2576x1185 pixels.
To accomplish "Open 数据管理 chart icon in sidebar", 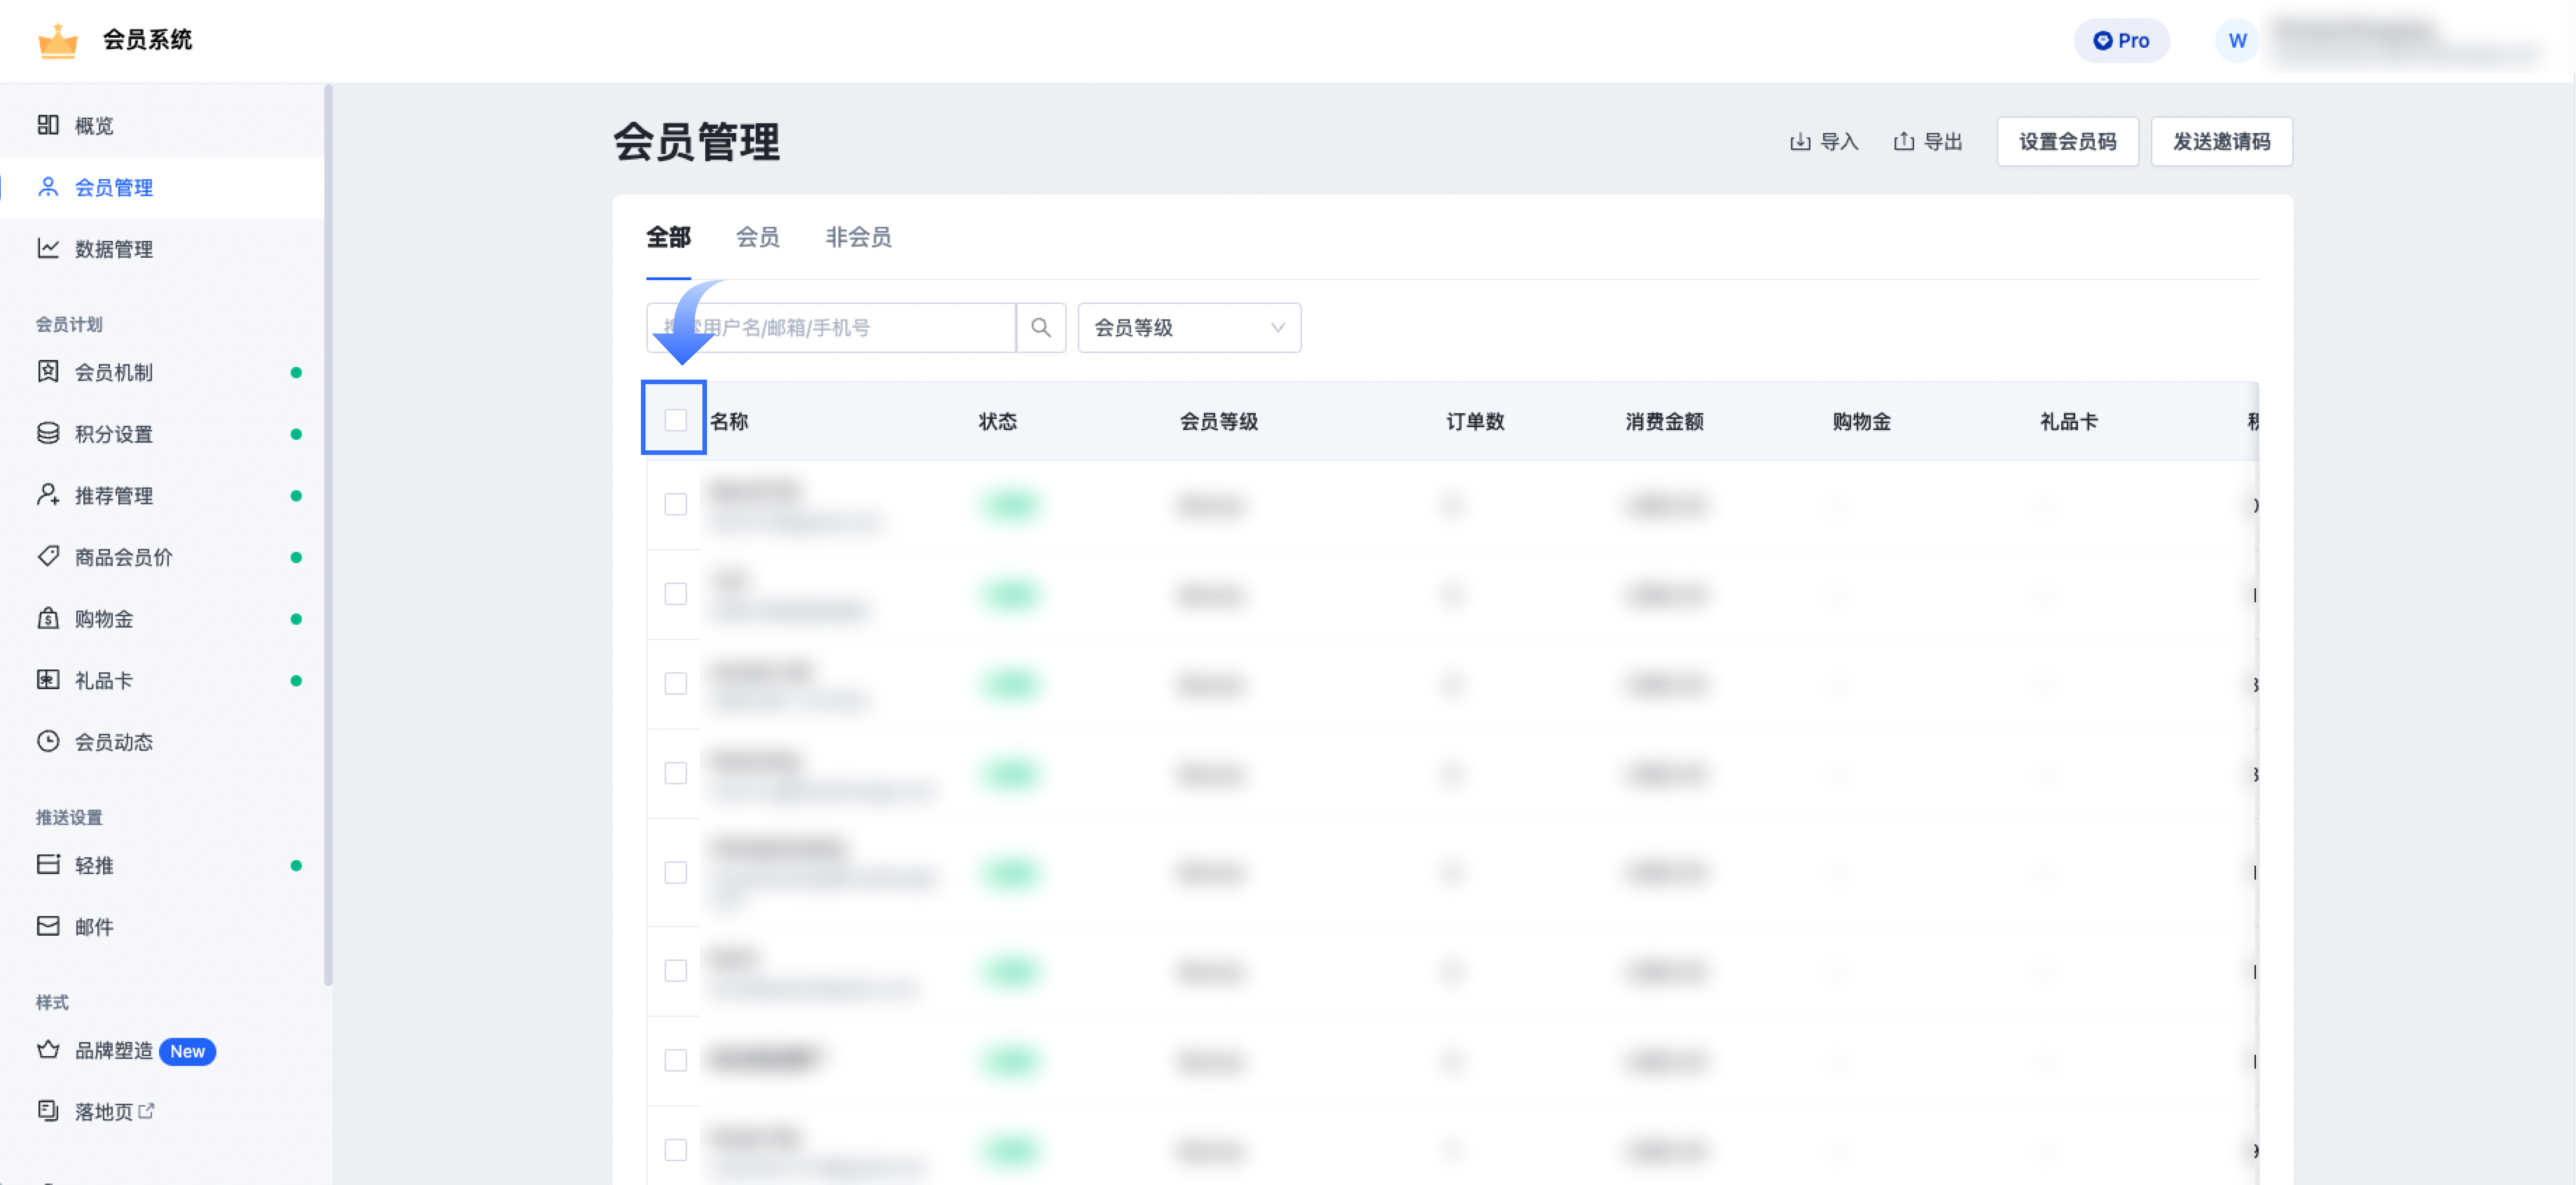I will coord(48,248).
